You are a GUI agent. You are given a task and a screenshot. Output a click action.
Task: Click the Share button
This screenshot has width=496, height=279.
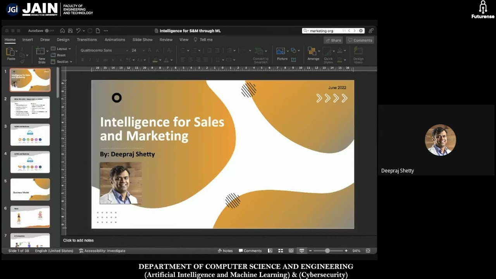pos(333,40)
